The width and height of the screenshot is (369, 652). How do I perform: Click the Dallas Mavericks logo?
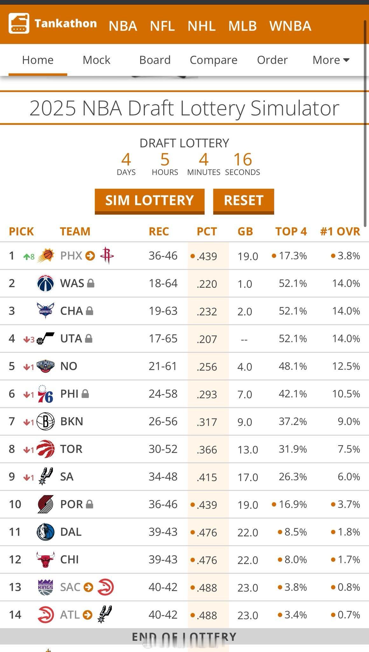coord(45,532)
